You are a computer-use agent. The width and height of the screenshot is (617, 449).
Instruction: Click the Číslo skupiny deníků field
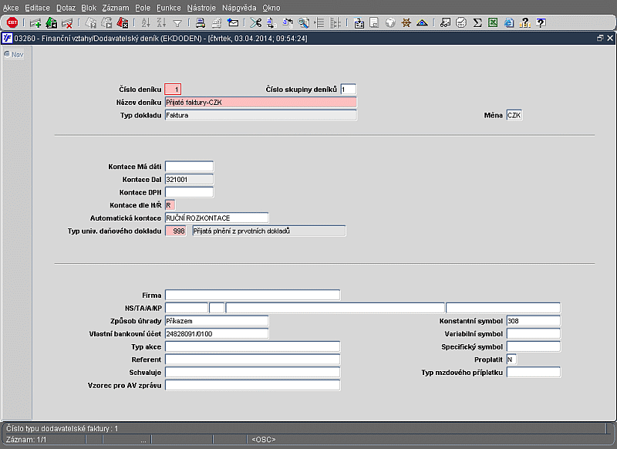coord(349,89)
